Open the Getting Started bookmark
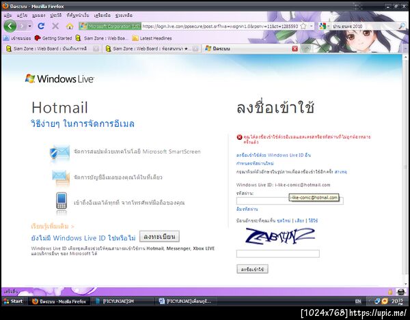 coord(53,38)
